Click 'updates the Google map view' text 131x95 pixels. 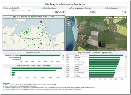click(x=61, y=89)
